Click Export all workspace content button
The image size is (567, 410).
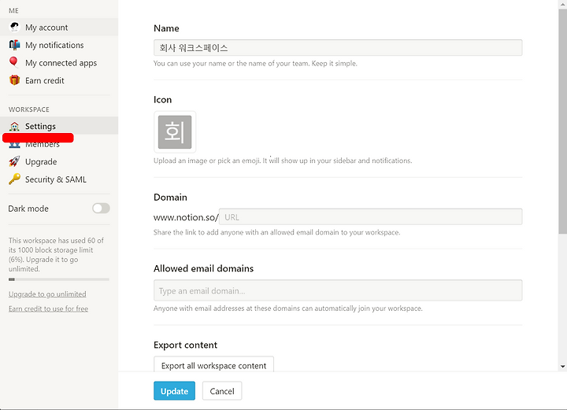pyautogui.click(x=213, y=365)
